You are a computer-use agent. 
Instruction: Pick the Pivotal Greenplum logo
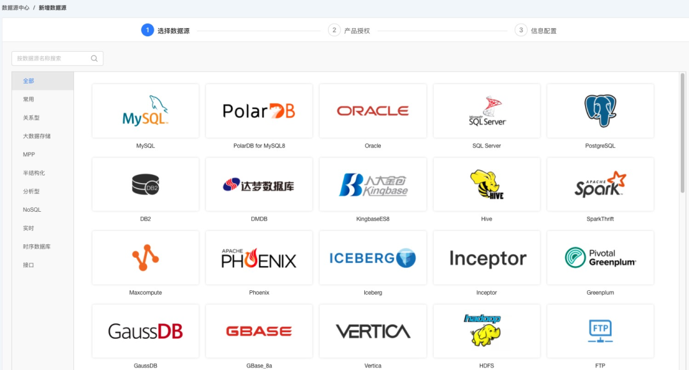coord(600,258)
